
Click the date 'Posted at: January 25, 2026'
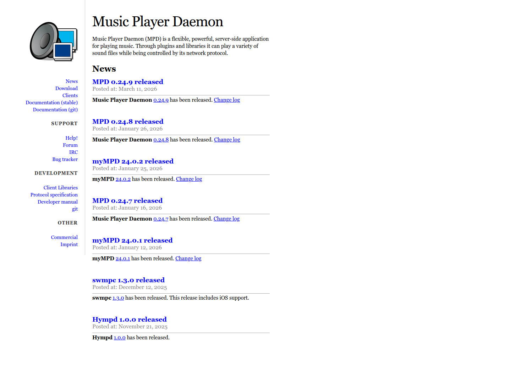coord(127,168)
